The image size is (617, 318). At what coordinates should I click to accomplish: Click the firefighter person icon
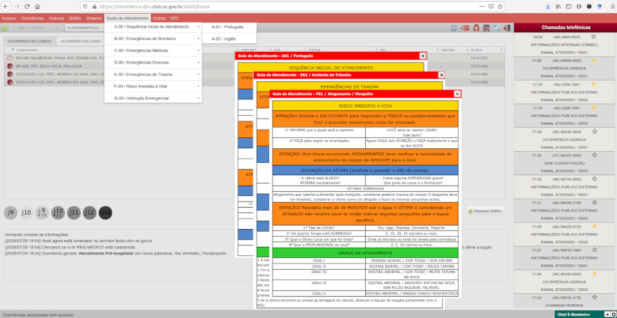point(476,28)
